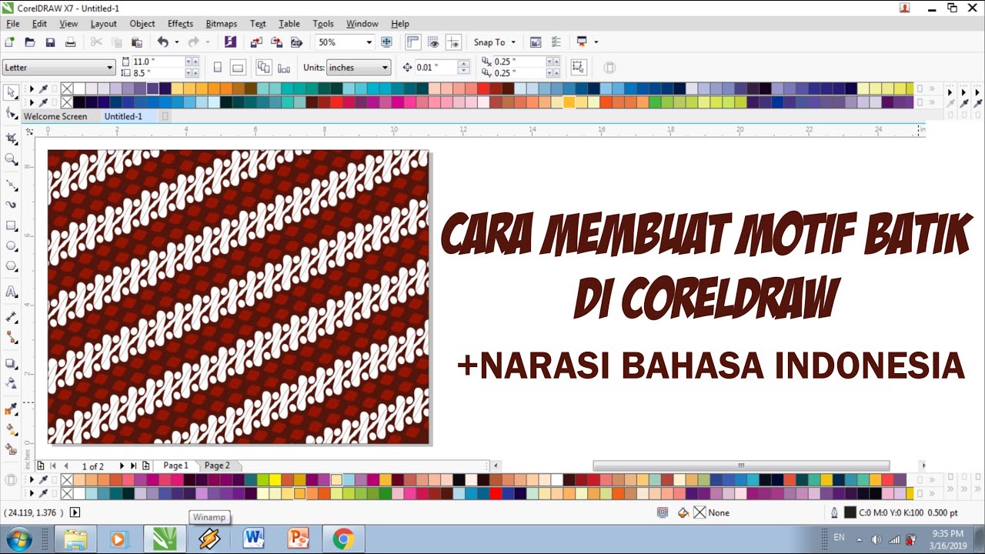The image size is (985, 554).
Task: Go to next page using the navigator arrow
Action: click(122, 466)
